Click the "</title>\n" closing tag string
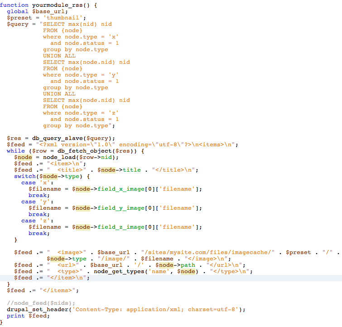This screenshot has height=327, width=342. pos(173,170)
